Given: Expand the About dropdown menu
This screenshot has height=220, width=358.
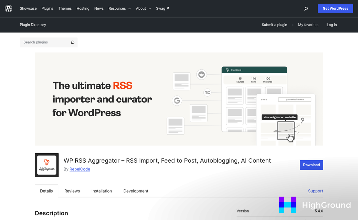Looking at the screenshot, I should [x=144, y=9].
